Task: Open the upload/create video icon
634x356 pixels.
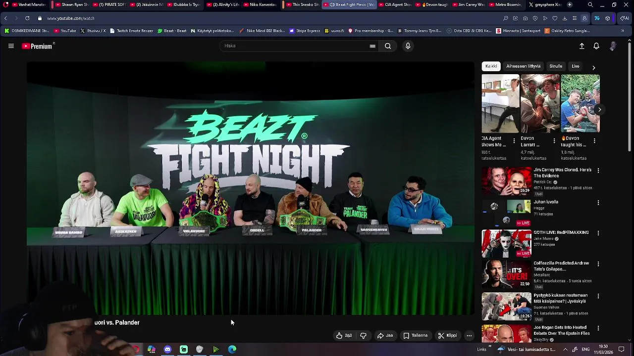Action: coord(582,46)
